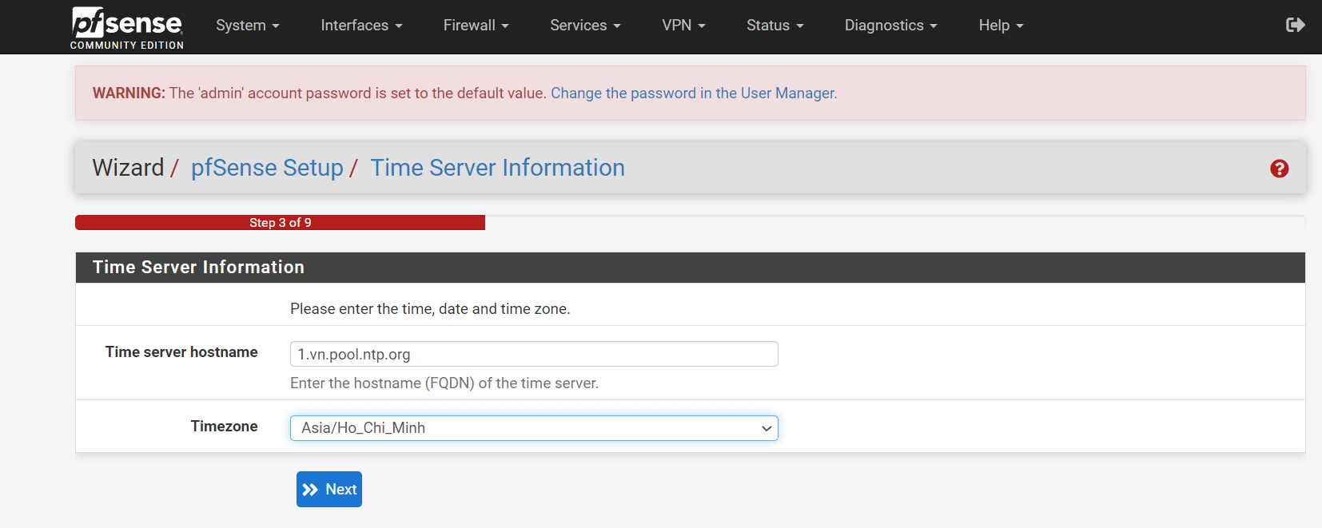The width and height of the screenshot is (1322, 528).
Task: Click the Time server hostname label
Action: [x=181, y=352]
